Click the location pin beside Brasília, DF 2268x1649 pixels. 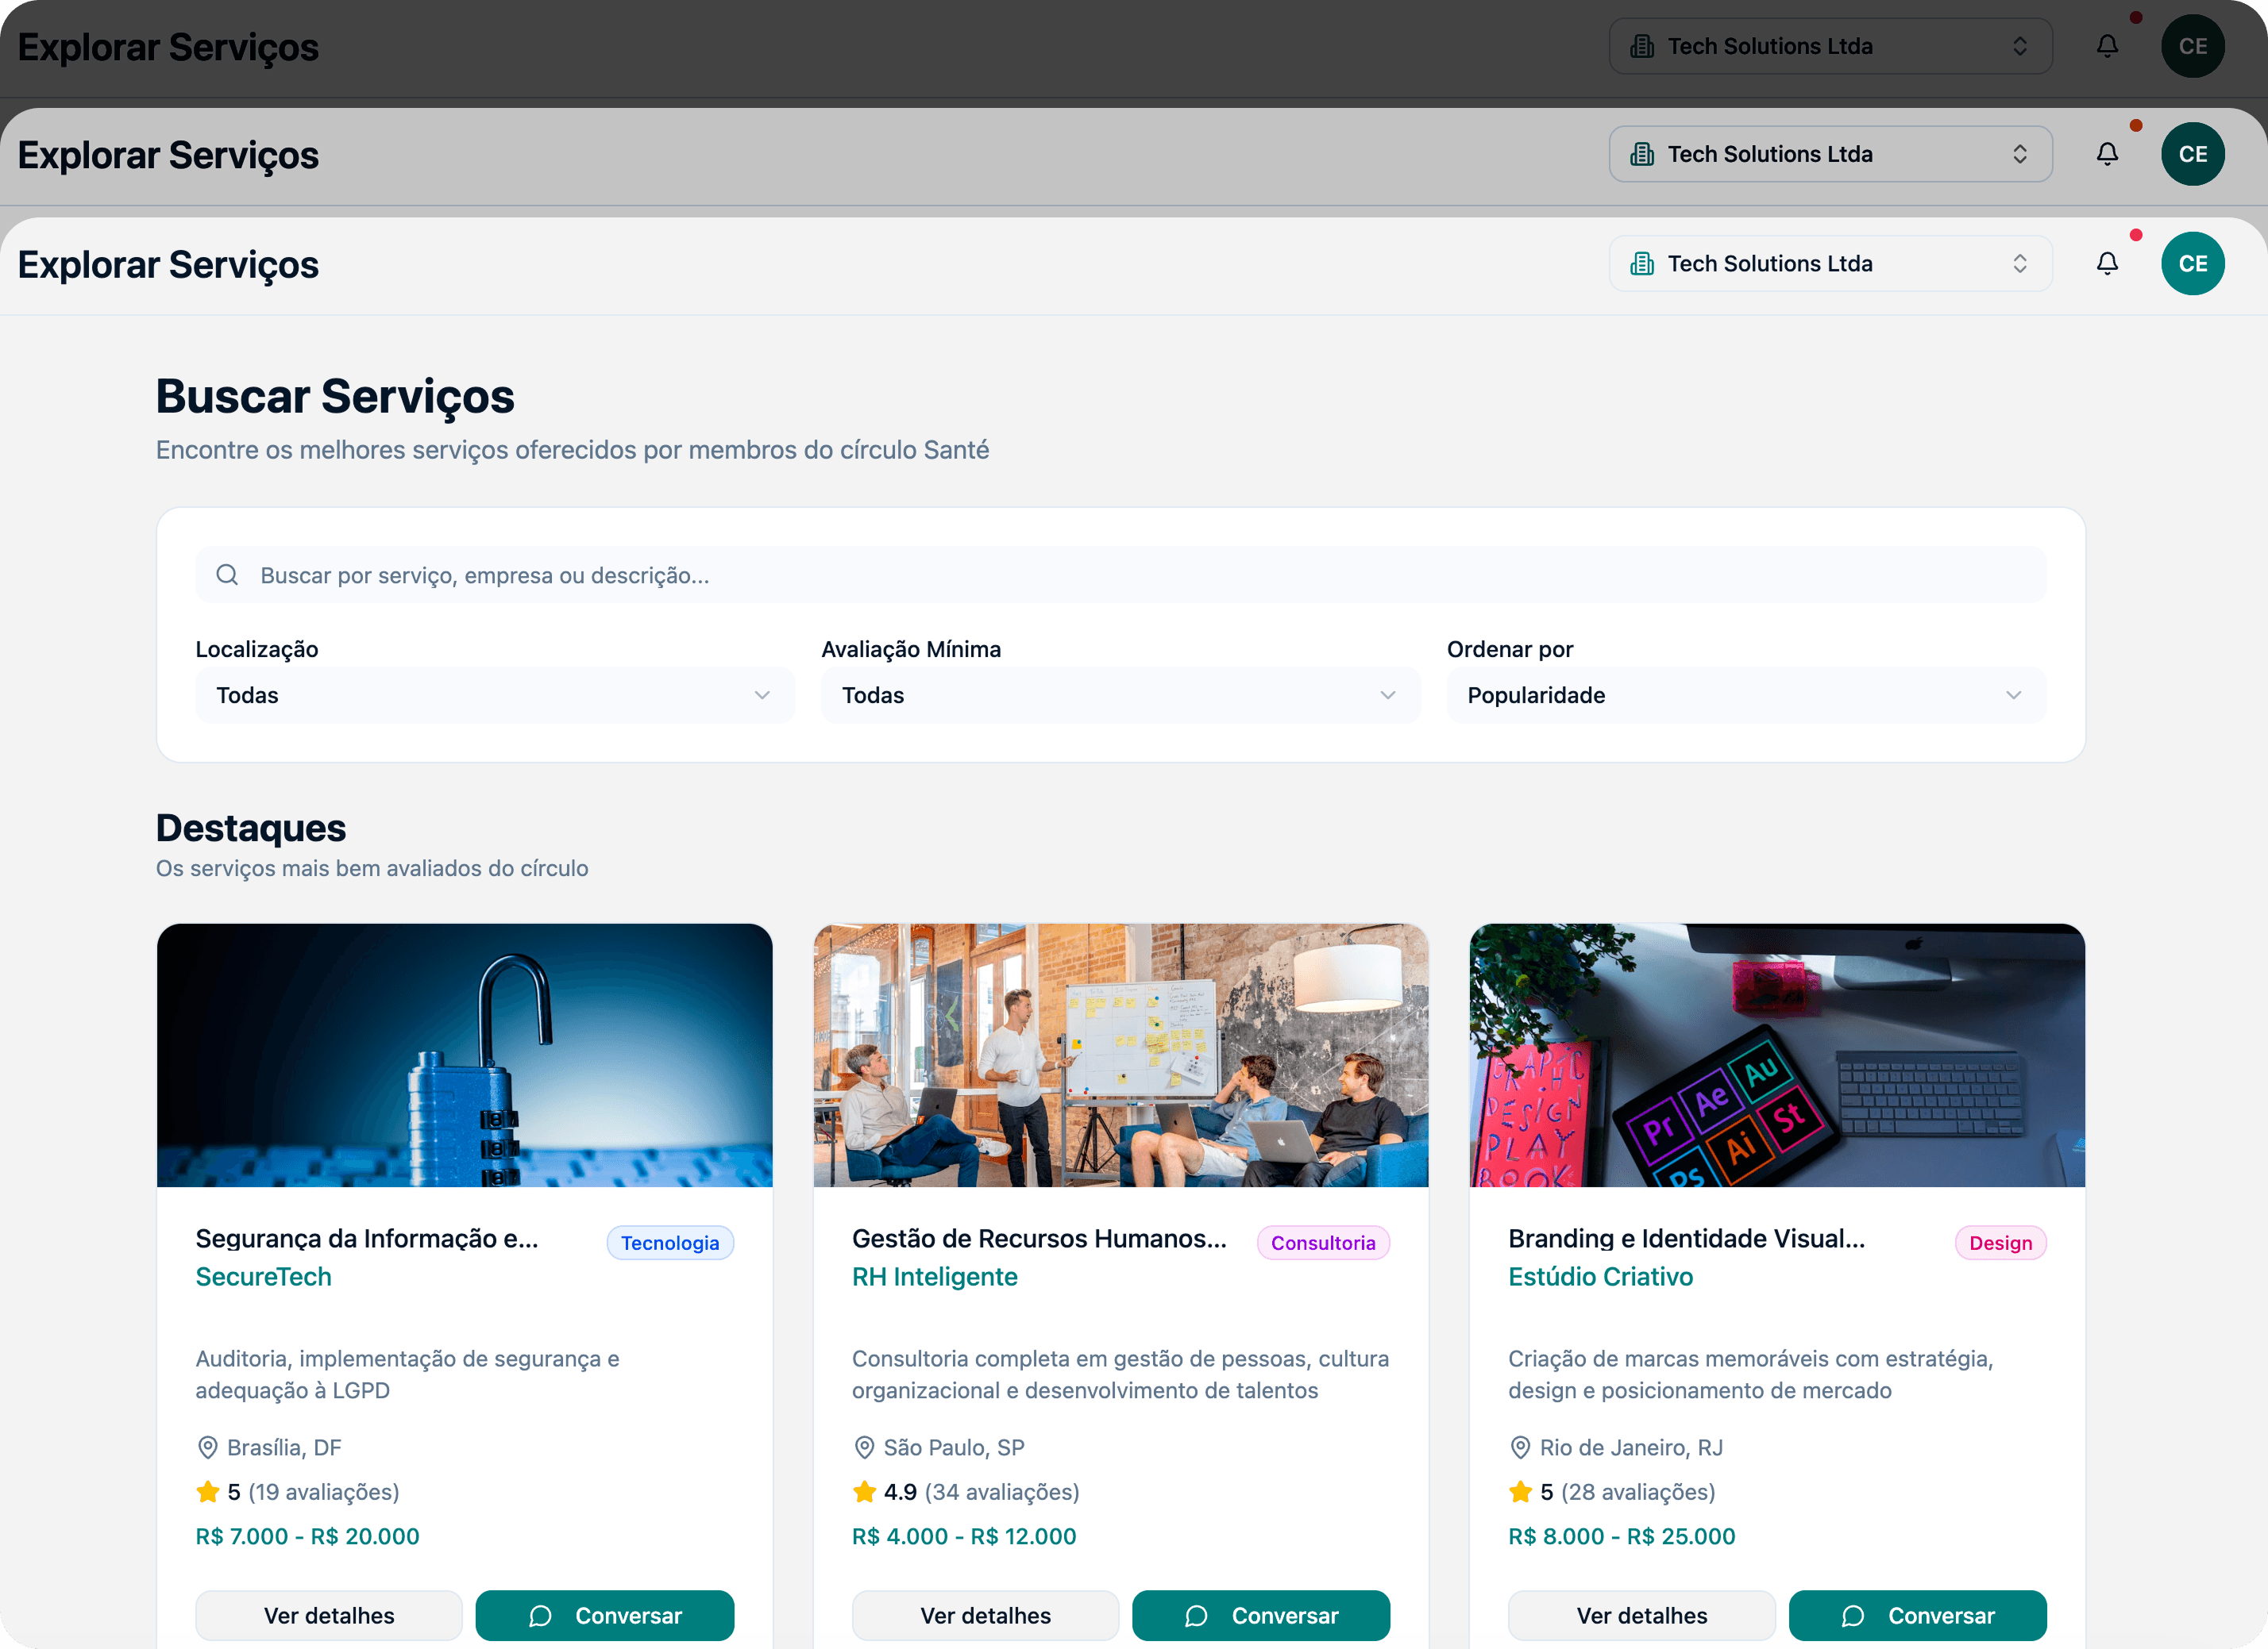point(207,1447)
